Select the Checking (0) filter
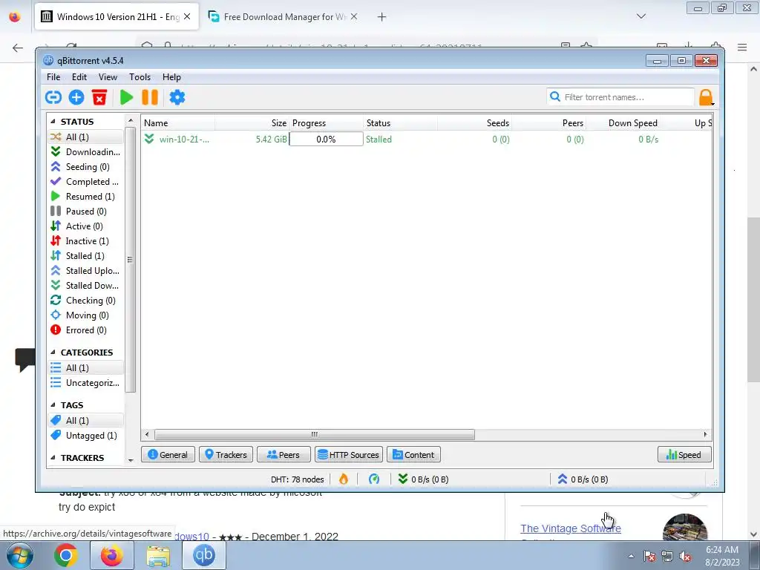 coord(86,301)
